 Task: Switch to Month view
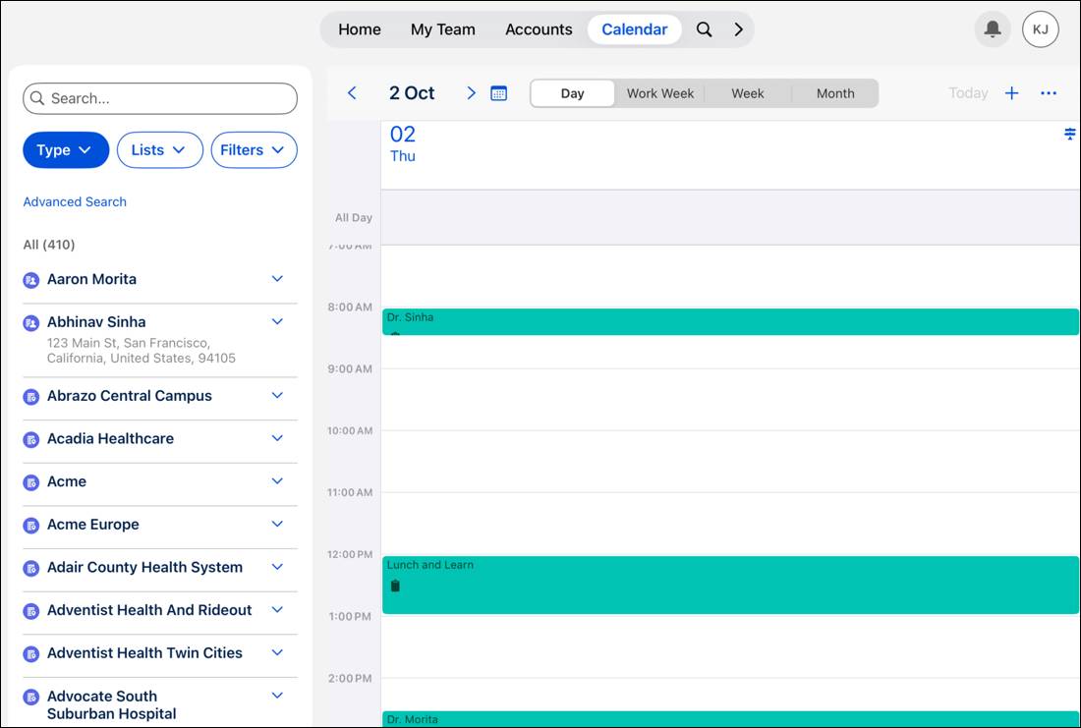835,93
